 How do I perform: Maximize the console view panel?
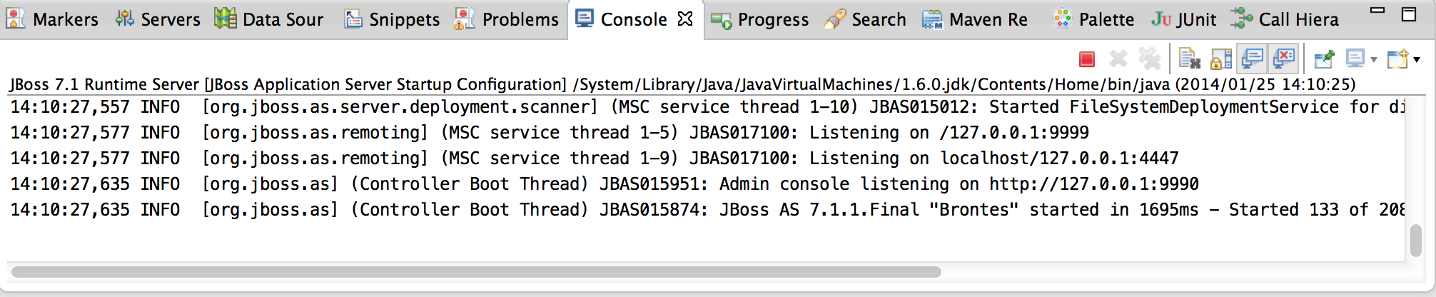(x=1409, y=14)
